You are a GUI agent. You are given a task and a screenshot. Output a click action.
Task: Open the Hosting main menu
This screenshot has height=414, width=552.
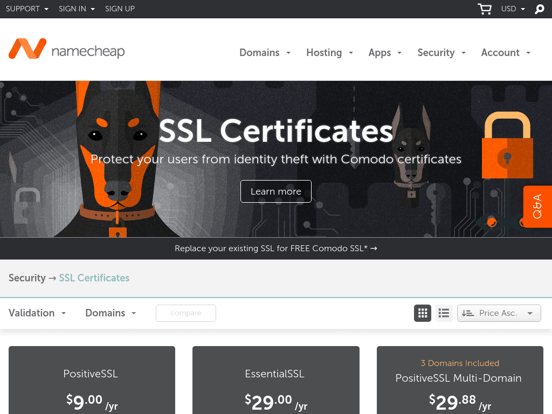[329, 52]
